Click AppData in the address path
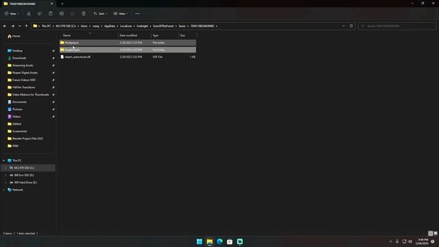This screenshot has width=439, height=247. [x=110, y=26]
